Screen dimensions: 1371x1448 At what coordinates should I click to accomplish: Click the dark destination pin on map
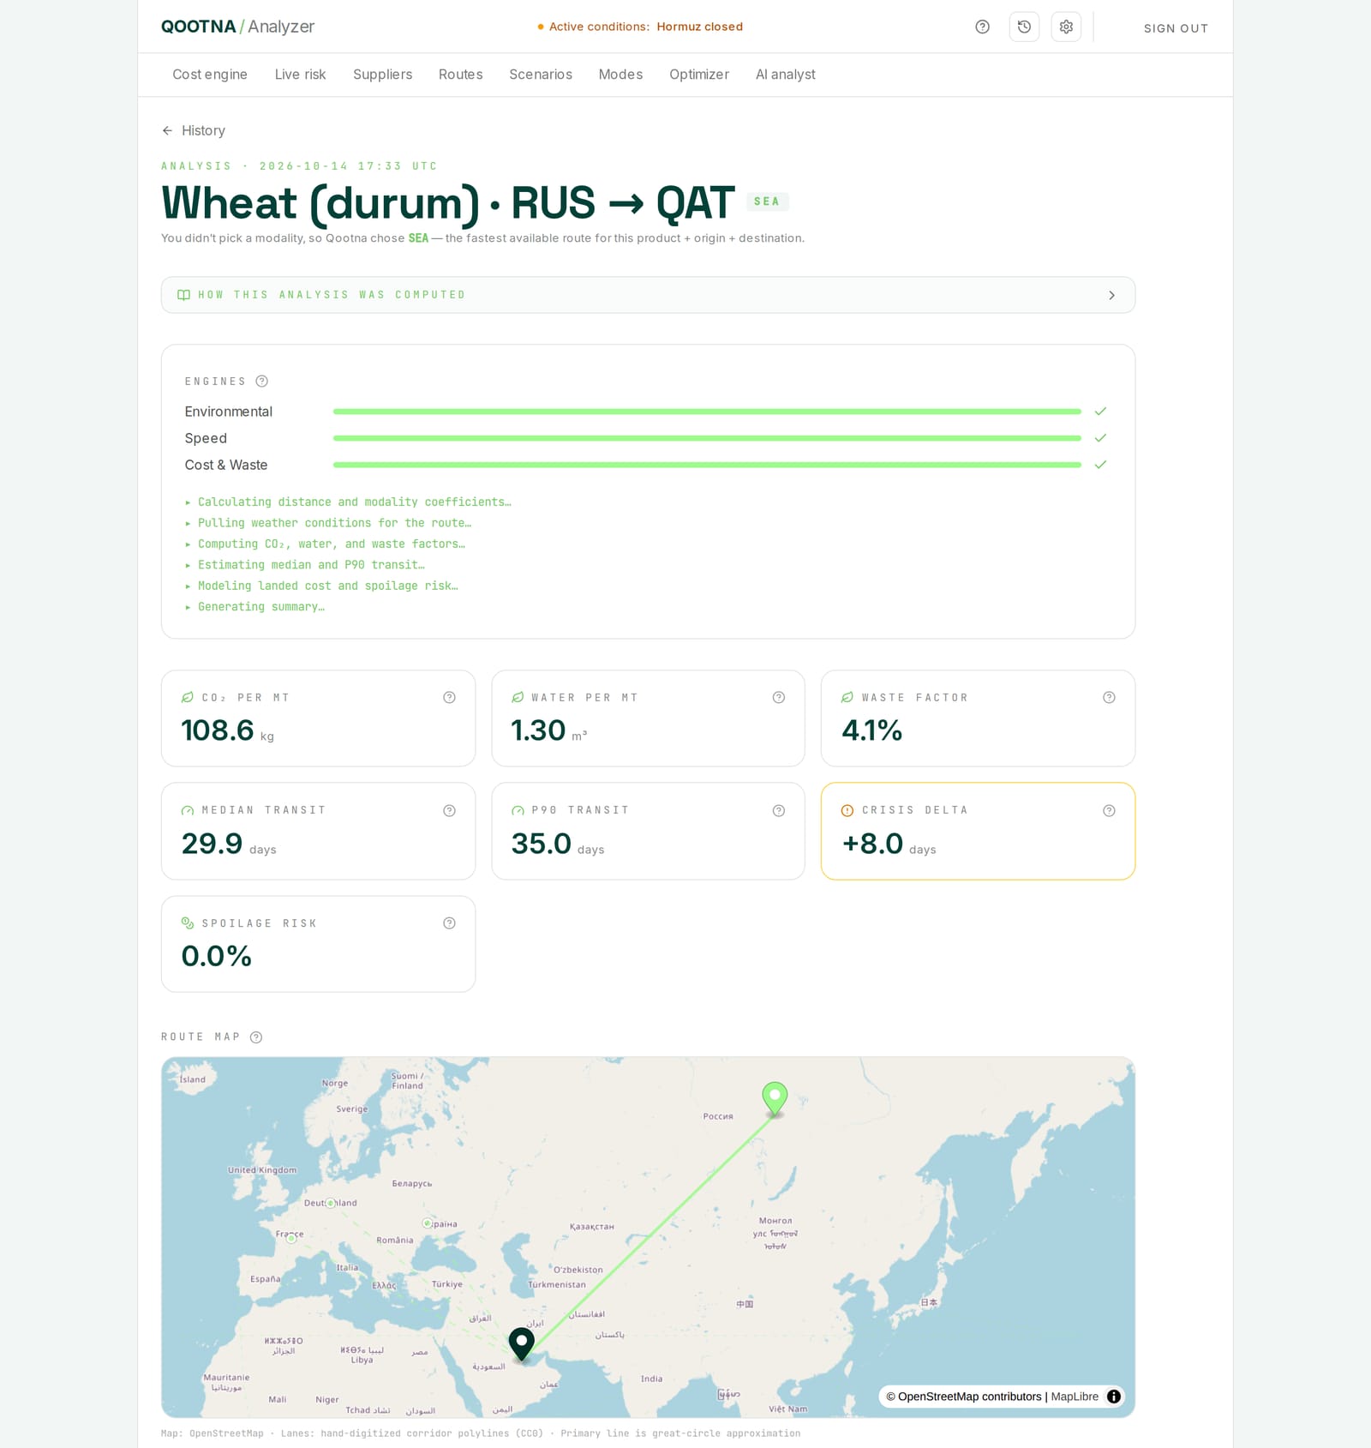[x=521, y=1344]
